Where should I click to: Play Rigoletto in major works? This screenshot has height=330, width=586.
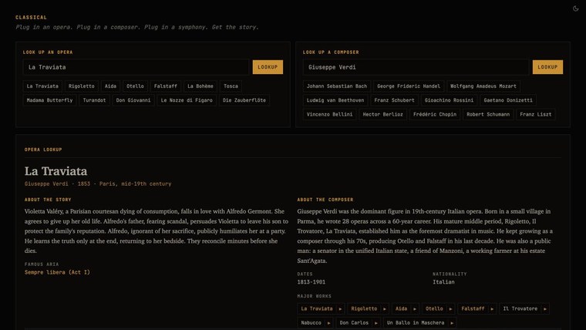tap(385, 308)
